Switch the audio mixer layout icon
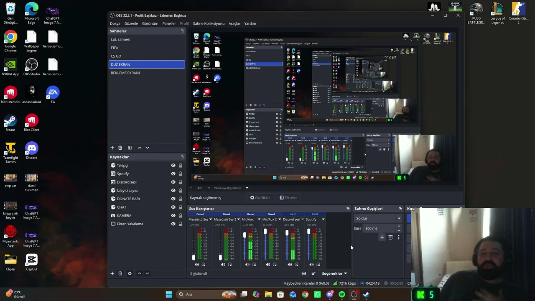The width and height of the screenshot is (535, 301). click(x=303, y=273)
